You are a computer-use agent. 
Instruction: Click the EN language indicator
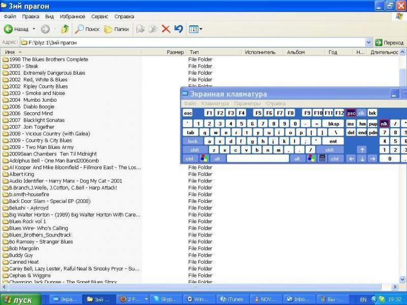tap(363, 300)
